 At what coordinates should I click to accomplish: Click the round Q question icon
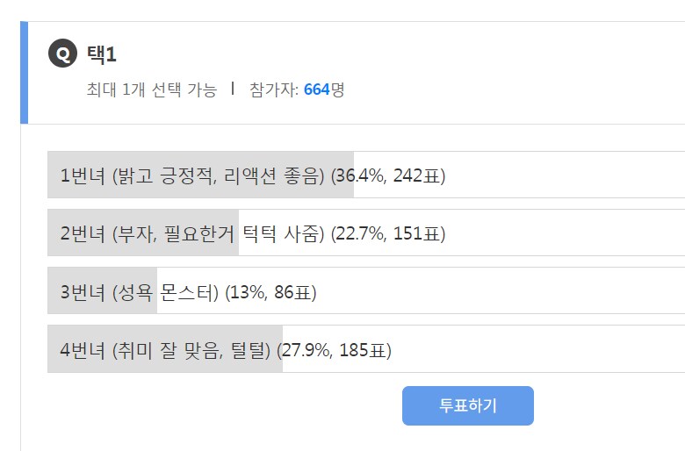coord(62,54)
